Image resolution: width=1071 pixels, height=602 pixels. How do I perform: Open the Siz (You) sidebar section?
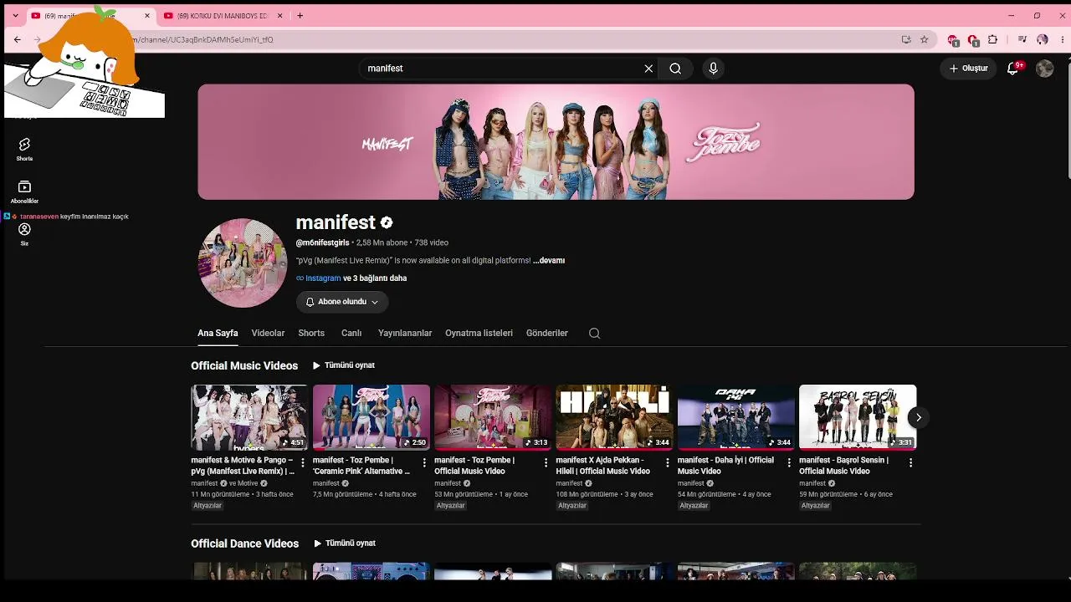click(24, 234)
